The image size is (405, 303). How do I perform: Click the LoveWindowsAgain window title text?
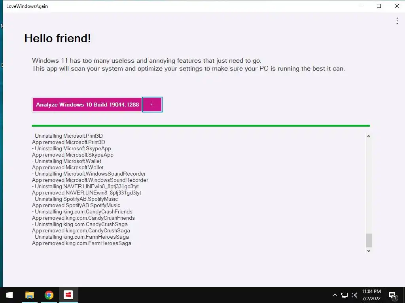point(27,6)
